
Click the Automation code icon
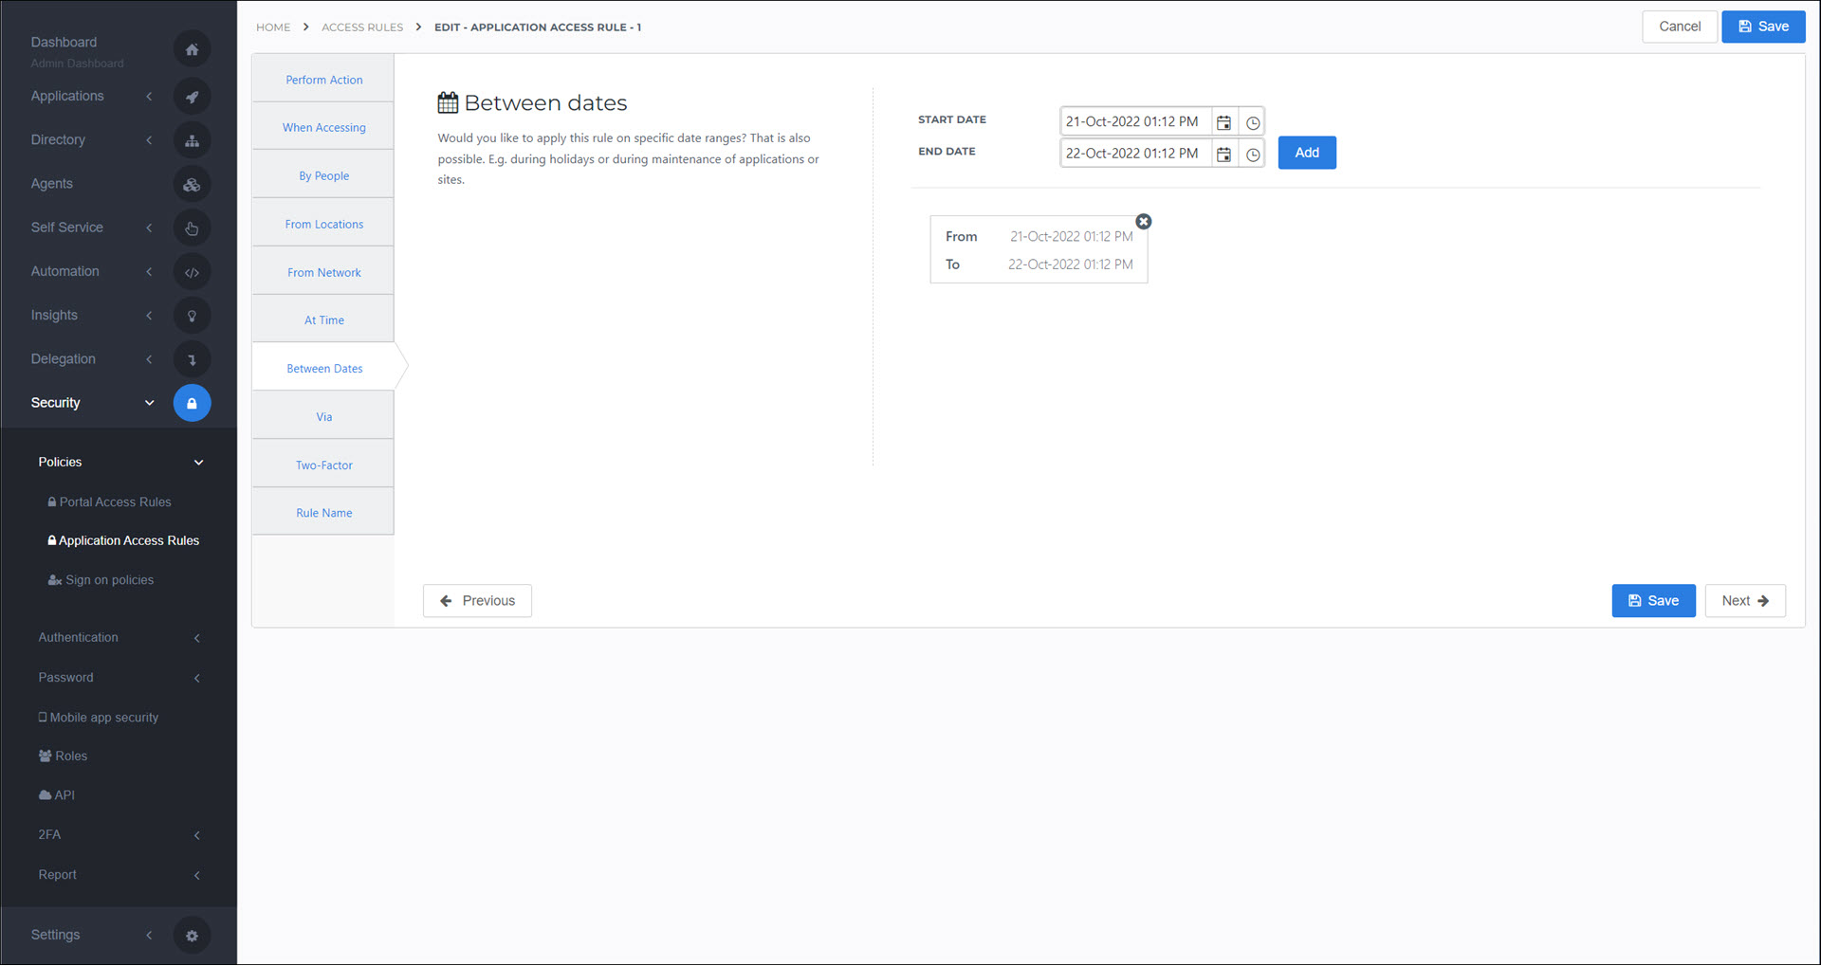tap(192, 272)
